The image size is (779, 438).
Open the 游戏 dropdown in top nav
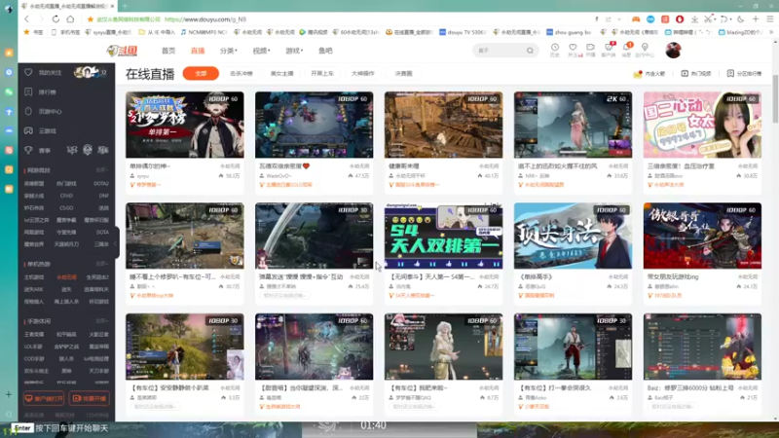coord(294,51)
